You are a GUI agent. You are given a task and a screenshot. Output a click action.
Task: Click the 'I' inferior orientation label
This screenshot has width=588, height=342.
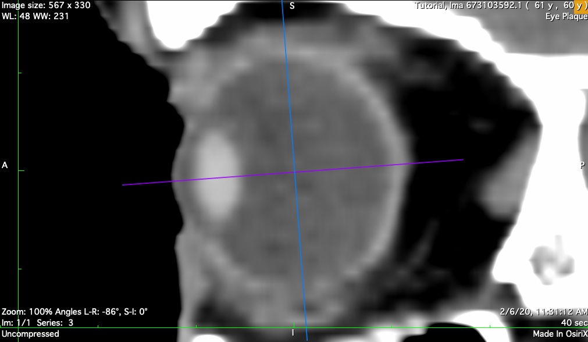(292, 333)
